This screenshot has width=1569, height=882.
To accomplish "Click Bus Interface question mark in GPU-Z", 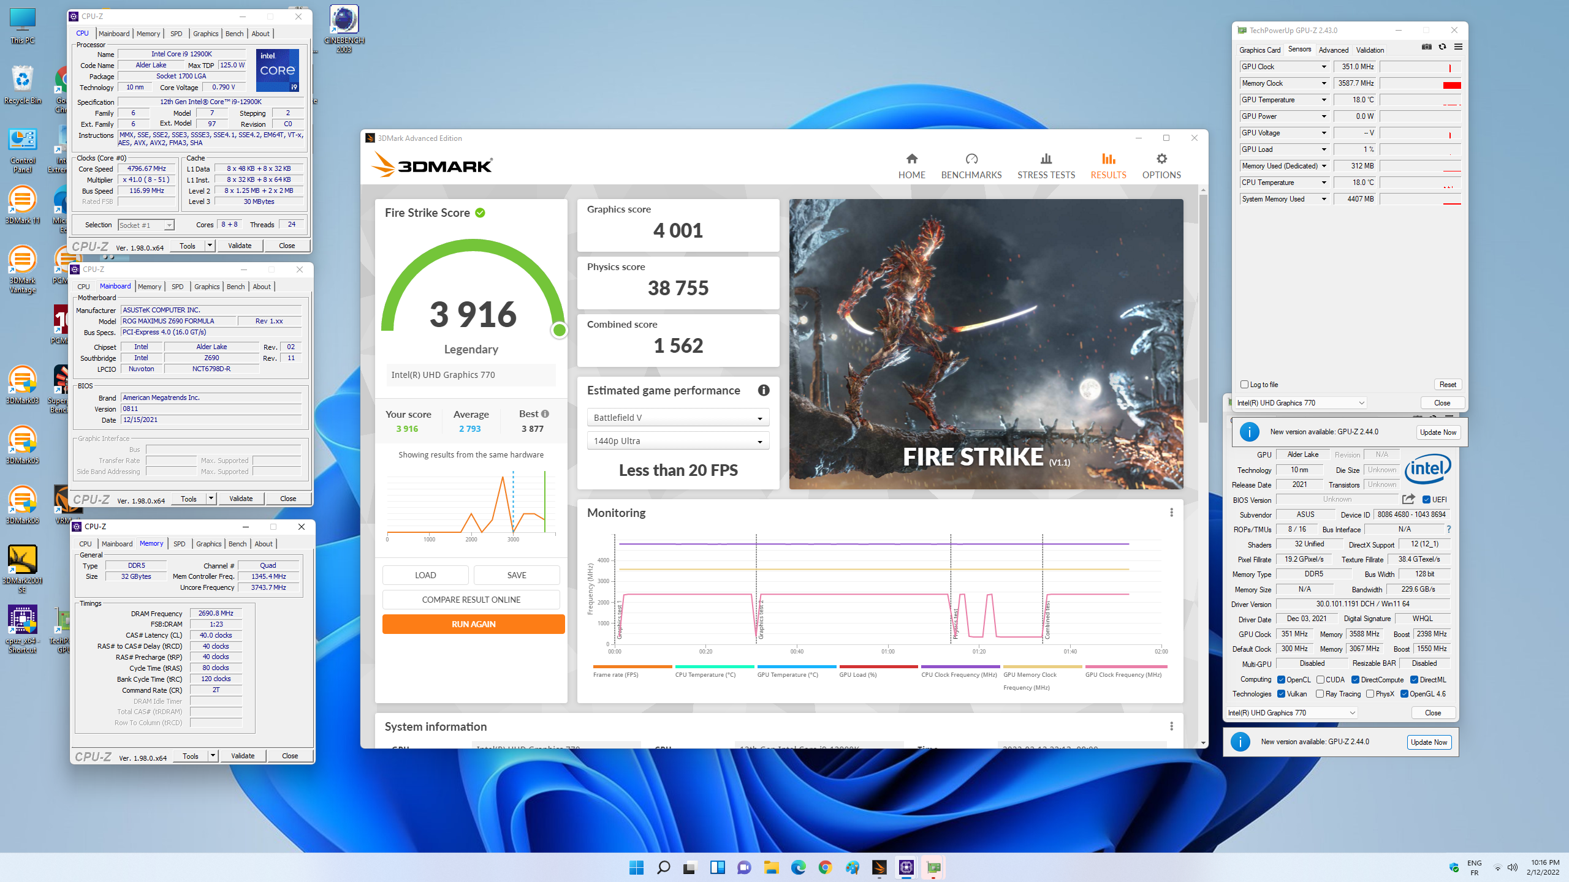I will 1449,529.
